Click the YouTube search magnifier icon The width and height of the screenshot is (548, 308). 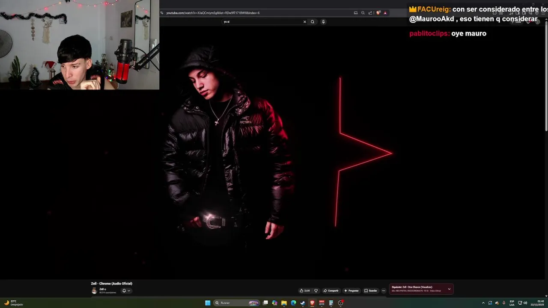pos(313,22)
